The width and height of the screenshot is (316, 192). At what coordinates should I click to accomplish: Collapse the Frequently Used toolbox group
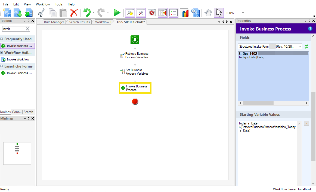(2, 39)
